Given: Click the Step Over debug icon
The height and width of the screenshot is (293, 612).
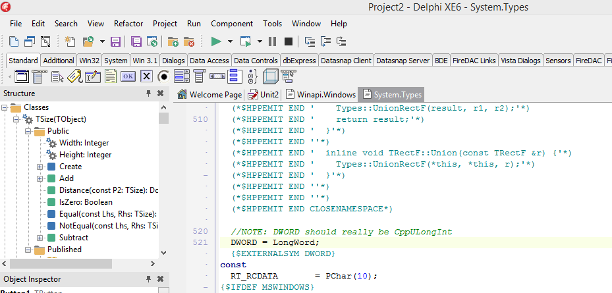Looking at the screenshot, I should tap(325, 41).
